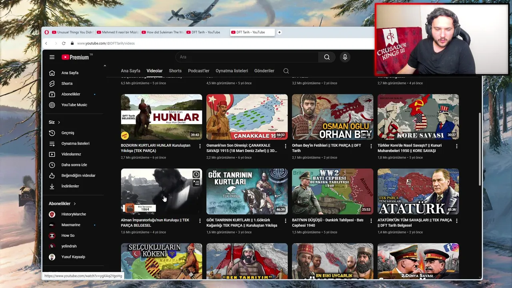Expand the Abonelikler section heading
Viewport: 512px width, 288px height.
62,204
